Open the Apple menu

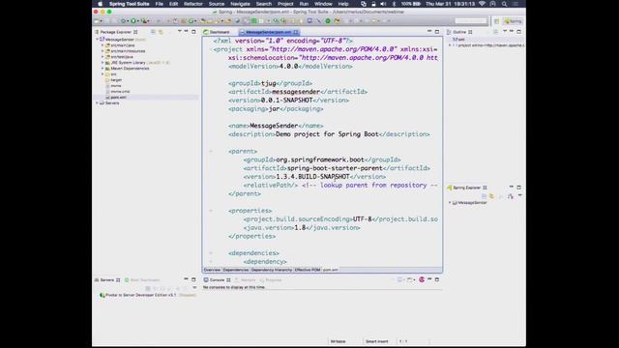click(x=100, y=4)
